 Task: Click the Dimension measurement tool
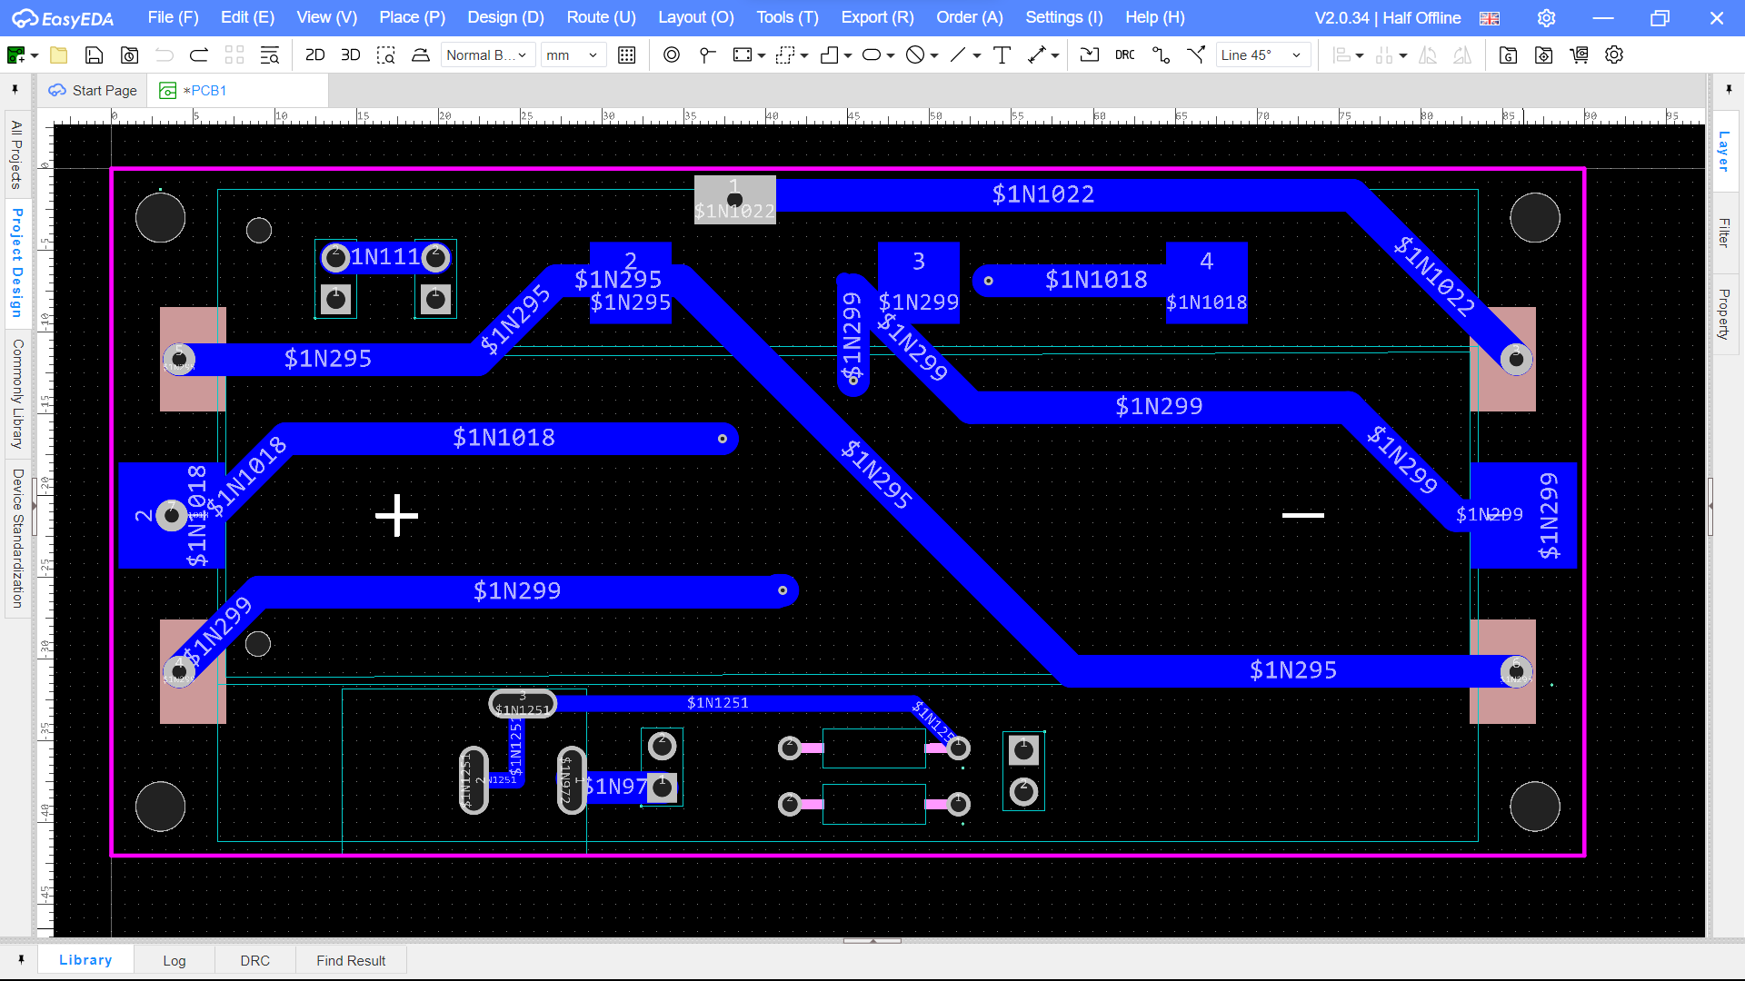[x=1037, y=55]
